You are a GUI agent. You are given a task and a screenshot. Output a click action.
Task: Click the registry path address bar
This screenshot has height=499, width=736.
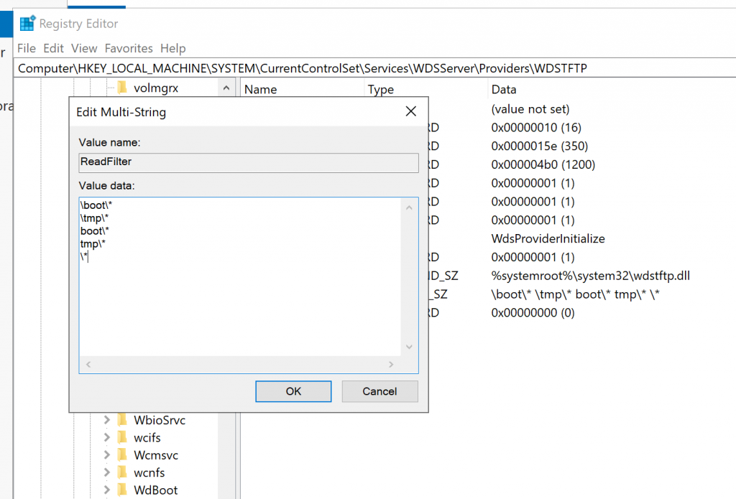coord(374,68)
